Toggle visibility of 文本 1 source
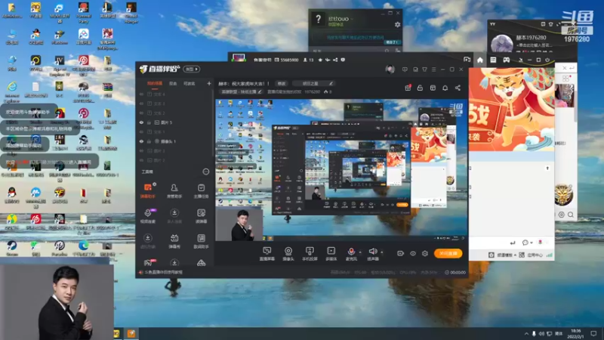 [141, 131]
